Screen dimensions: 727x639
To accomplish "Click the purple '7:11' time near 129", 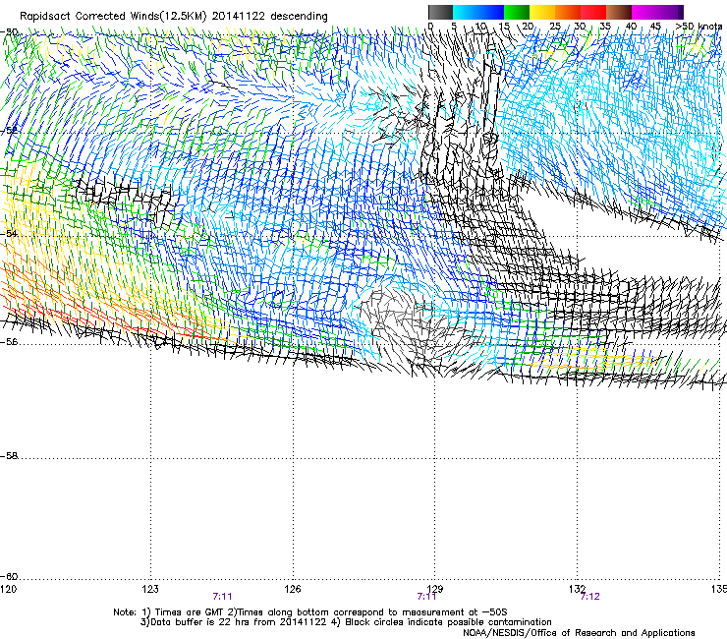I will click(x=426, y=597).
